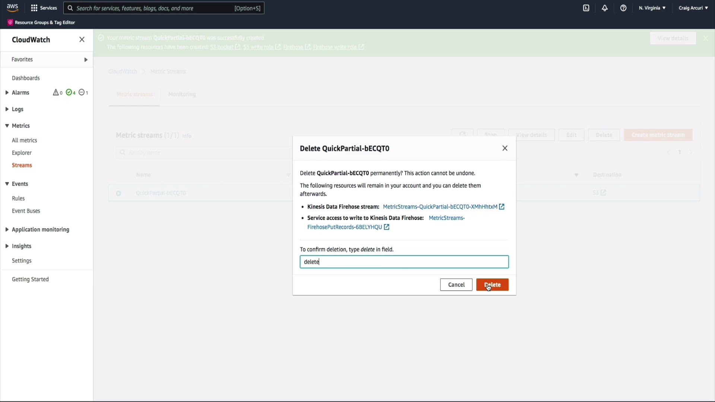Expand the Favorites arrow in sidebar
This screenshot has width=715, height=402.
tap(86, 60)
